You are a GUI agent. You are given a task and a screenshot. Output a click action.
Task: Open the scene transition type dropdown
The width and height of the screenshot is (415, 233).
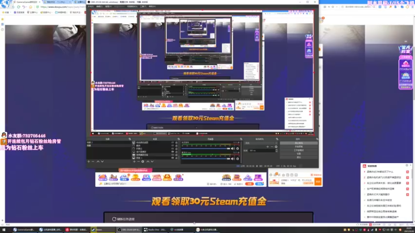pyautogui.click(x=261, y=143)
